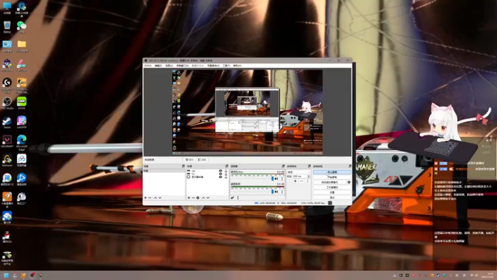The image size is (497, 280).
Task: Adjust the 麦克风/Aux volume slider
Action: point(252,179)
